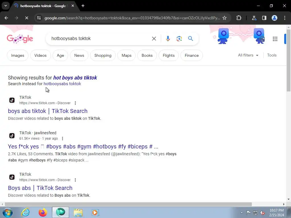Open the Windows Start menu
Screen dimensions: 291x218
tap(7, 212)
